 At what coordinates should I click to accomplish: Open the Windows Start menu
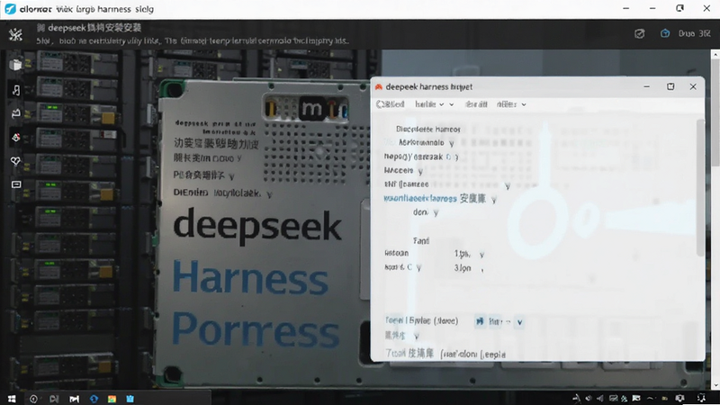point(12,399)
